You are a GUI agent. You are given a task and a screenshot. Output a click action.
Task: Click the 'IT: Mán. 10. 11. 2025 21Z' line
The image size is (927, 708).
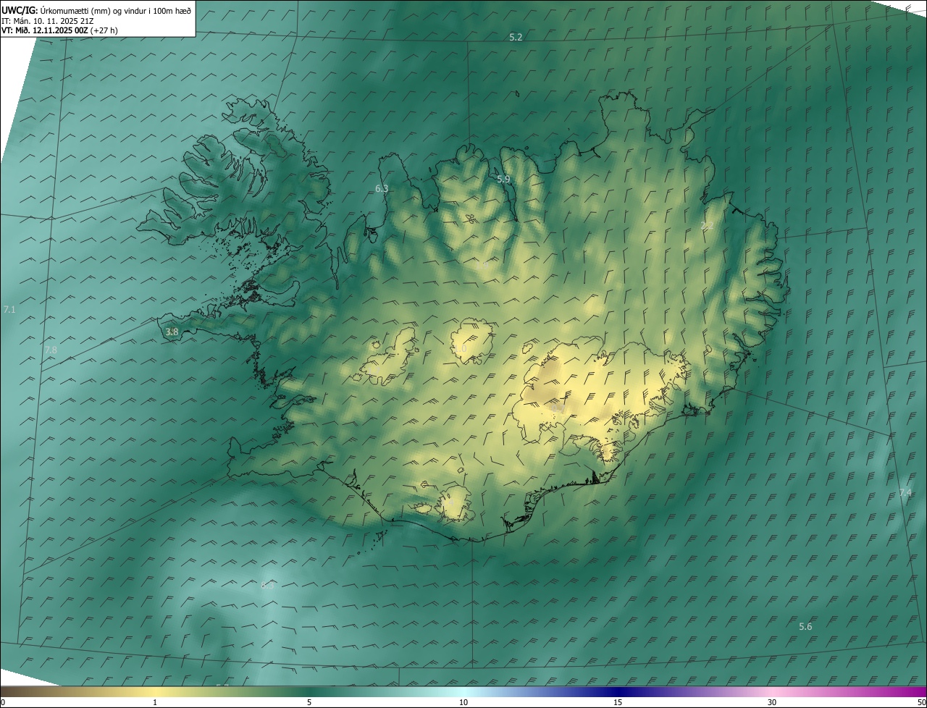pyautogui.click(x=47, y=20)
